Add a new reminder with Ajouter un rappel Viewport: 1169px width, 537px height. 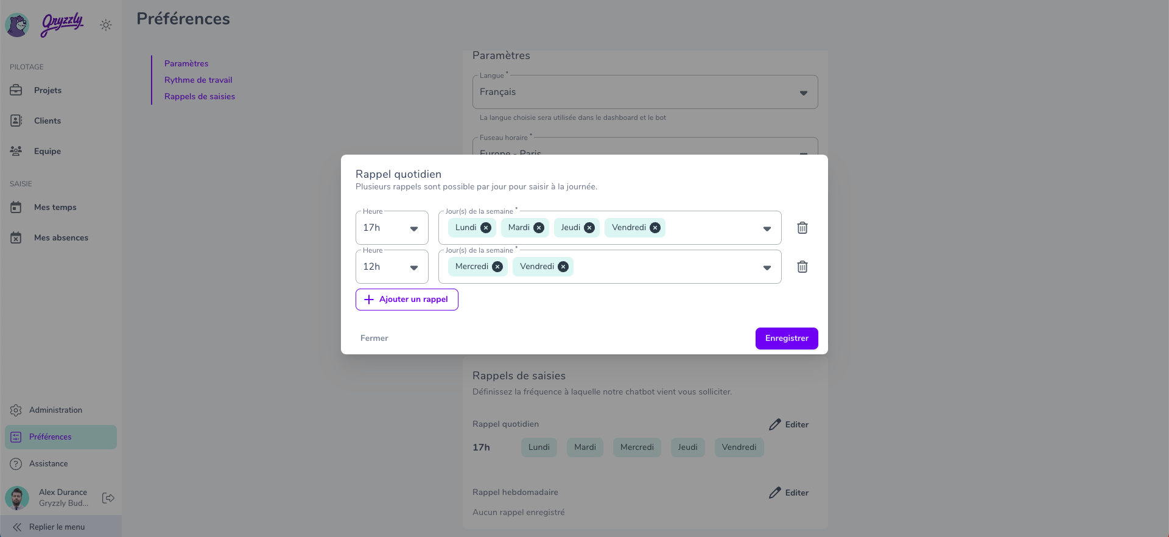tap(407, 300)
